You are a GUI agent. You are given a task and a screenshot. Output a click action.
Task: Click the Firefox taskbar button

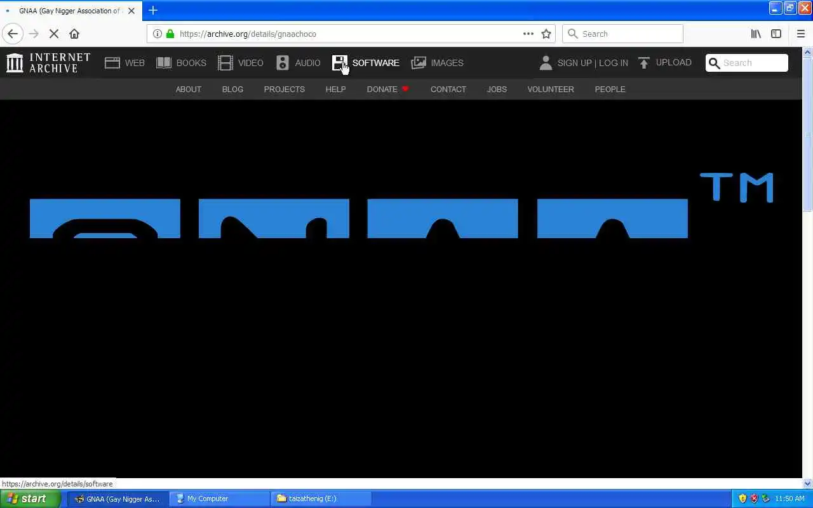118,498
